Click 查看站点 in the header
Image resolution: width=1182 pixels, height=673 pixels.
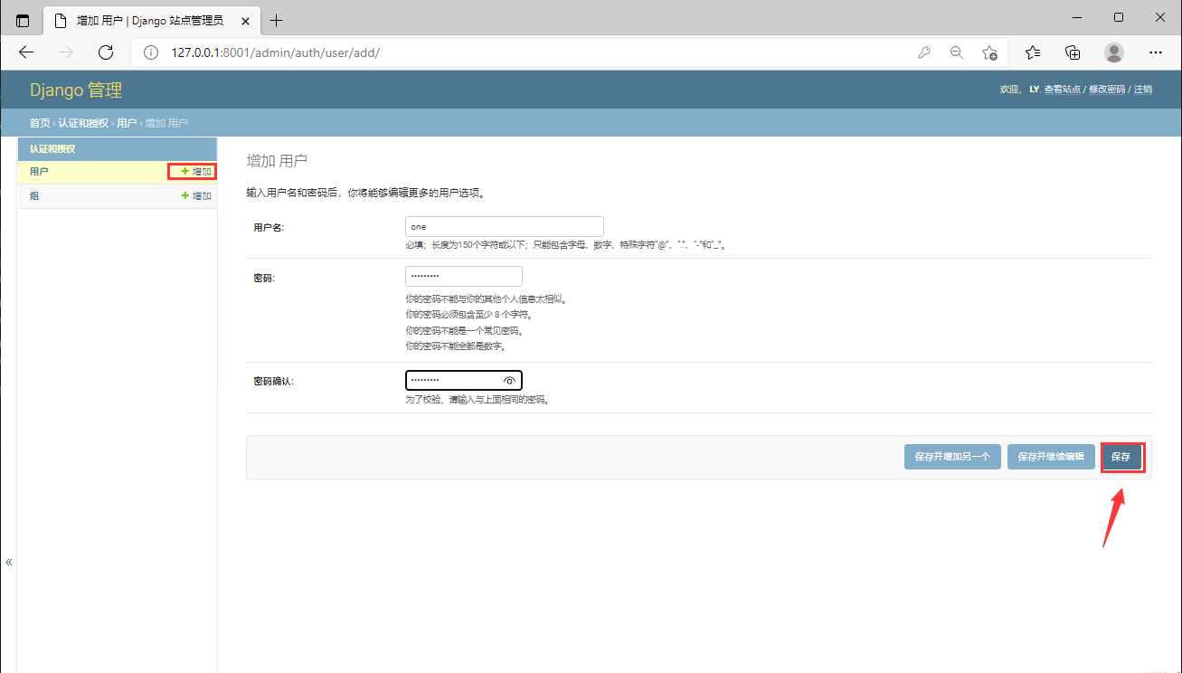[1063, 90]
